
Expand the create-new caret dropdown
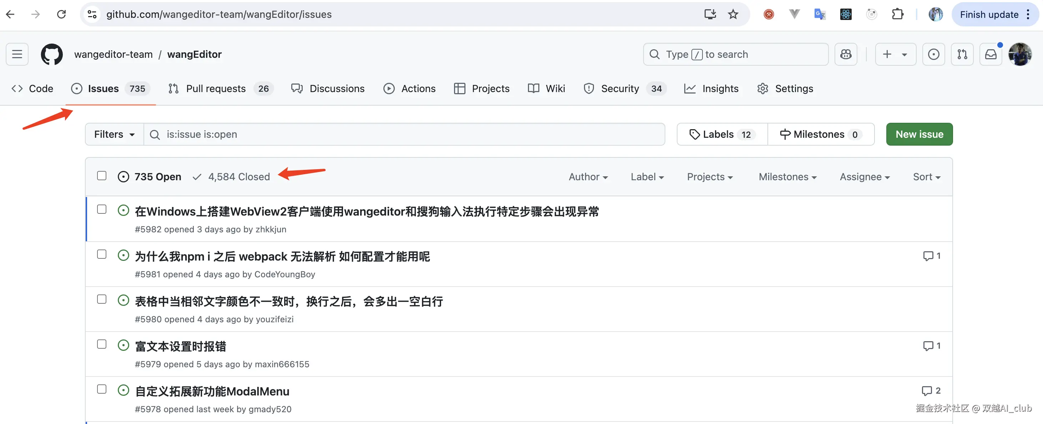pos(905,54)
